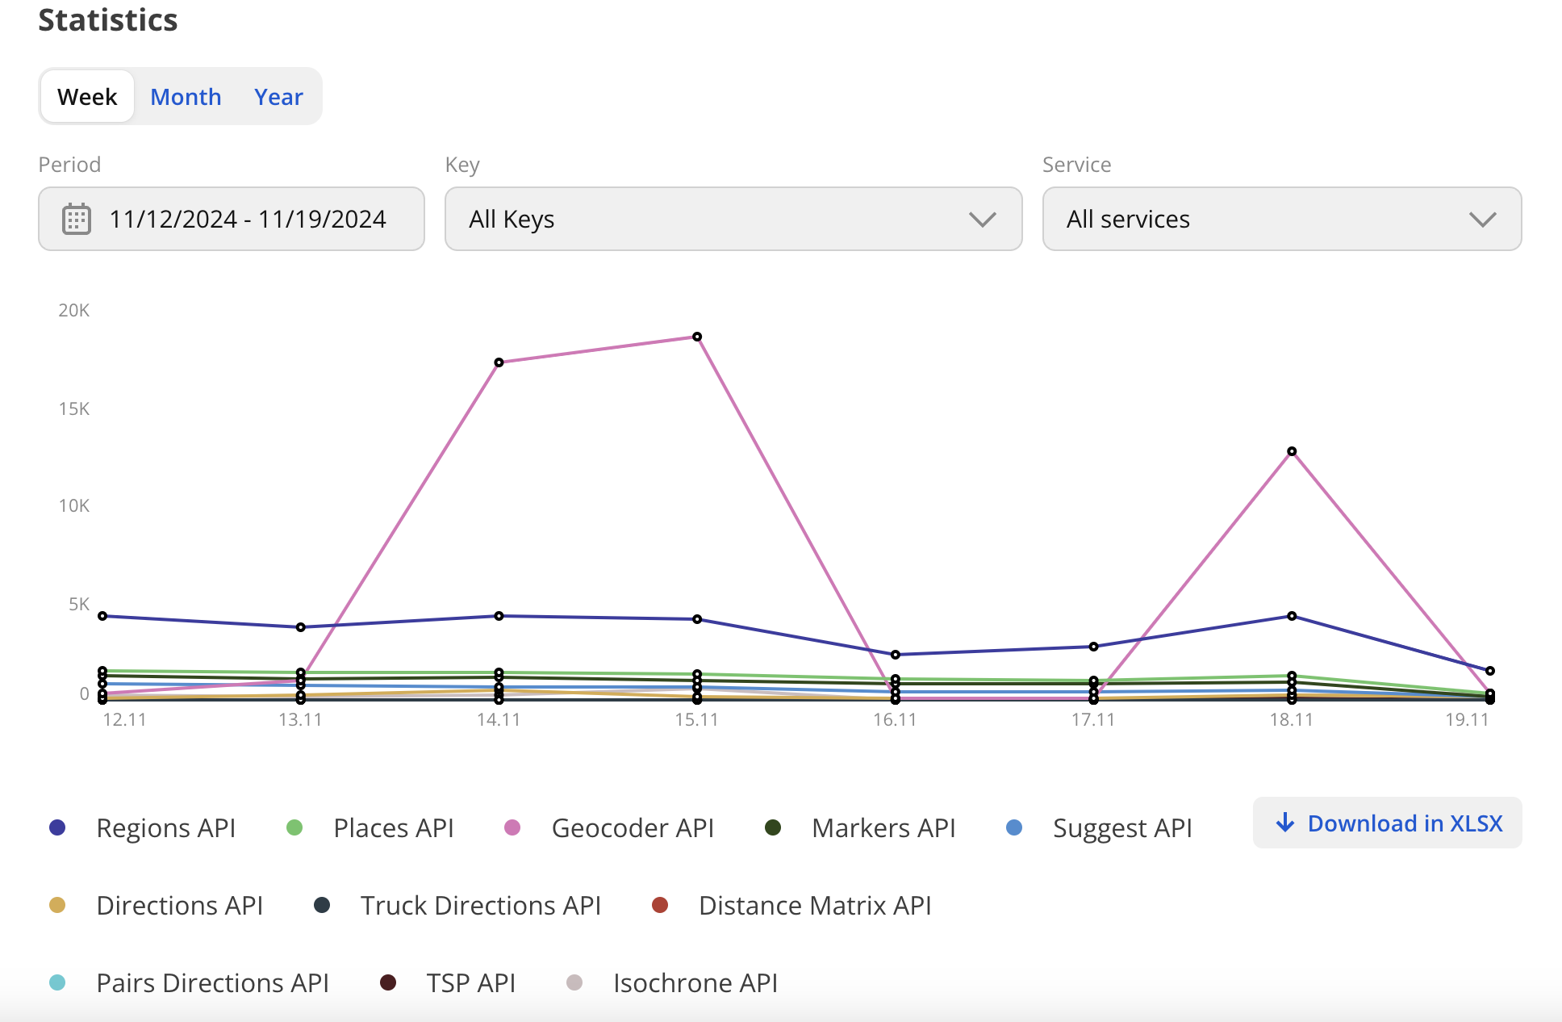This screenshot has height=1022, width=1562.
Task: Click the 16.11 x-axis label
Action: [895, 719]
